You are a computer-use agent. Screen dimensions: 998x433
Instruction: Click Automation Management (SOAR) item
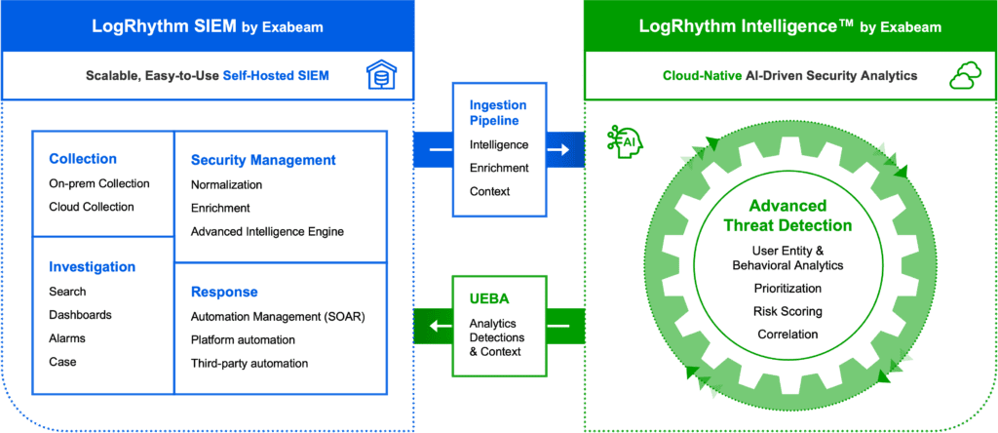coord(279,317)
